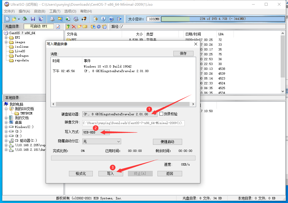Click the Open file folder toolbar icon
Screen dimensions: 288x203
pyautogui.click(x=14, y=19)
